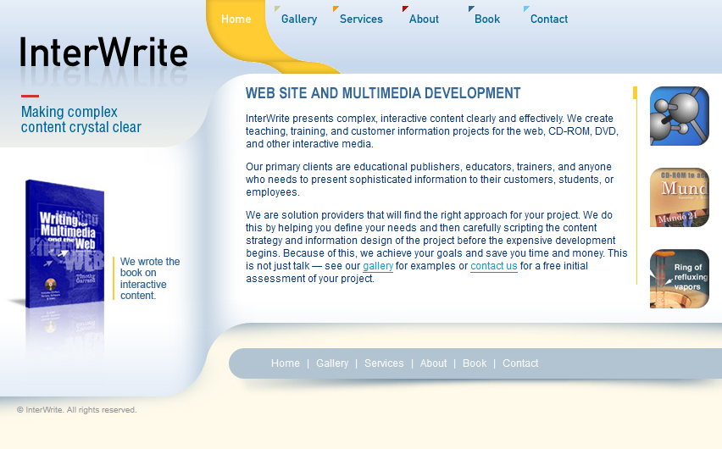
Task: Select Book in the top navigation
Action: point(486,19)
